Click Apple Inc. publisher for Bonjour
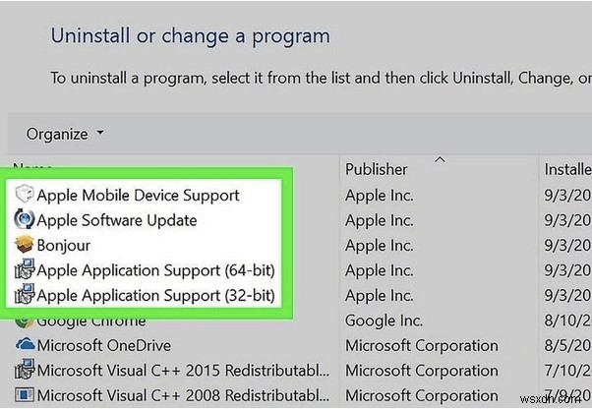The width and height of the screenshot is (592, 409). point(380,245)
